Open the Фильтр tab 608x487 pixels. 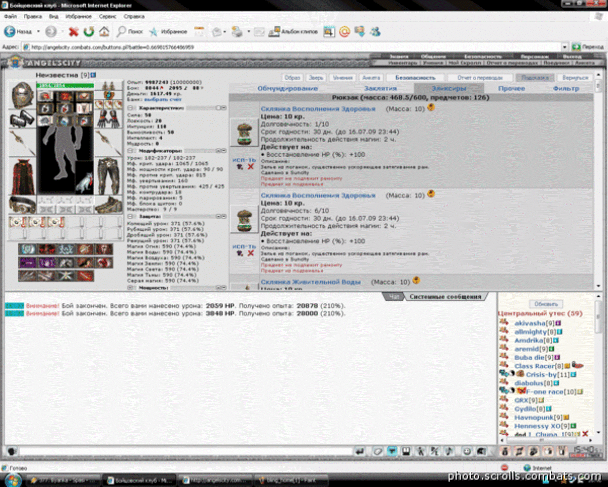566,88
